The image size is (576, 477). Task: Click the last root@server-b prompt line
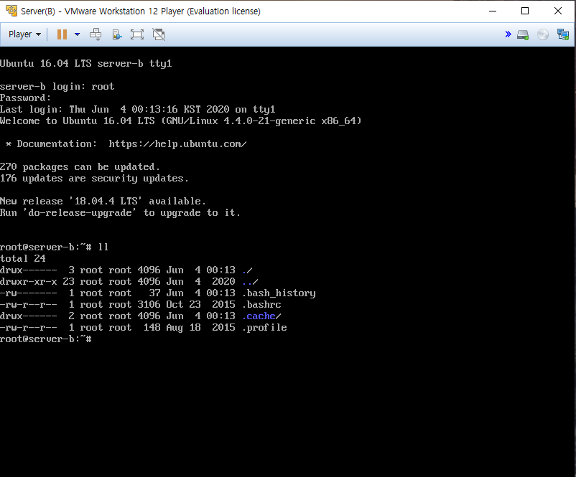[46, 339]
